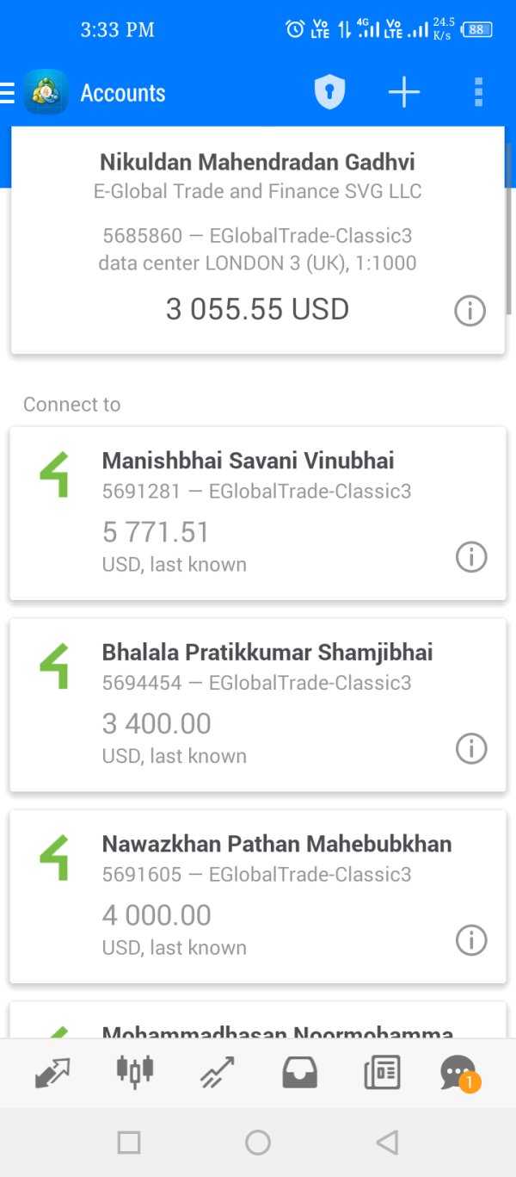Open the Messages chat tab with notification
The width and height of the screenshot is (516, 1177).
point(458,1073)
